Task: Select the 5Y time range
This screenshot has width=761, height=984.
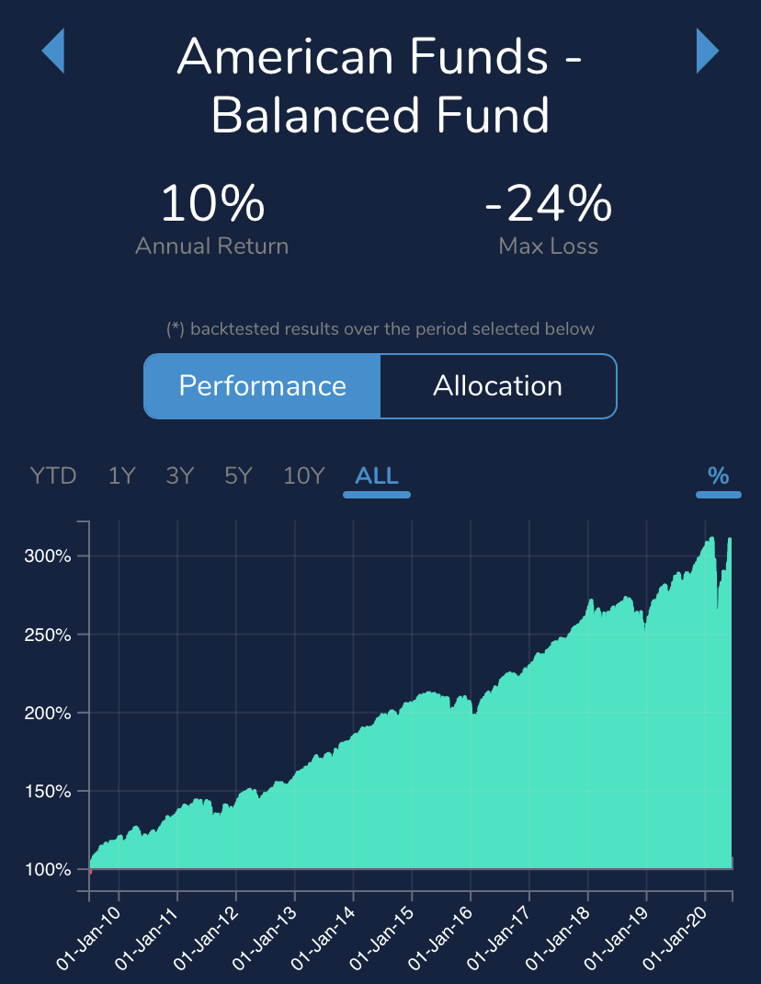Action: coord(238,475)
